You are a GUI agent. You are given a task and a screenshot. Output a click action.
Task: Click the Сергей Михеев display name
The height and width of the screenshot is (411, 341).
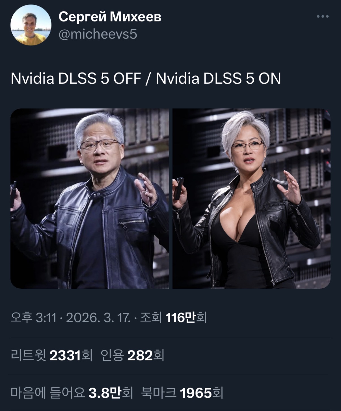coord(110,17)
